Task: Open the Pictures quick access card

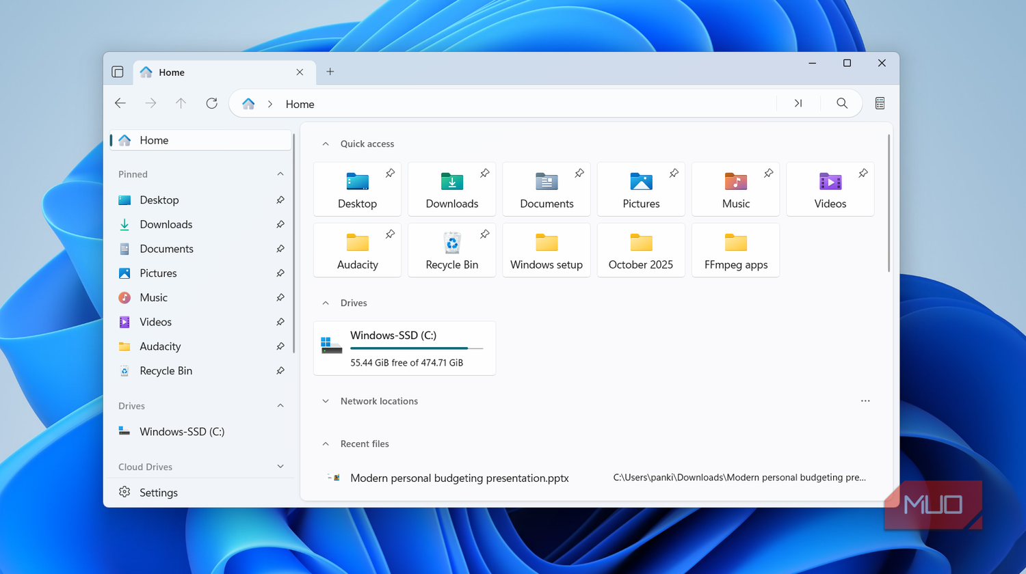Action: [641, 189]
